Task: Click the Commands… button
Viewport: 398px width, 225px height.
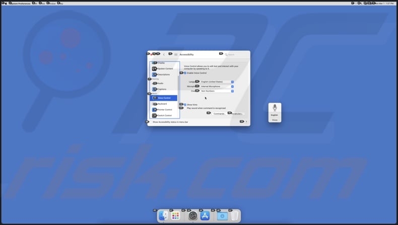Action: (x=219, y=114)
